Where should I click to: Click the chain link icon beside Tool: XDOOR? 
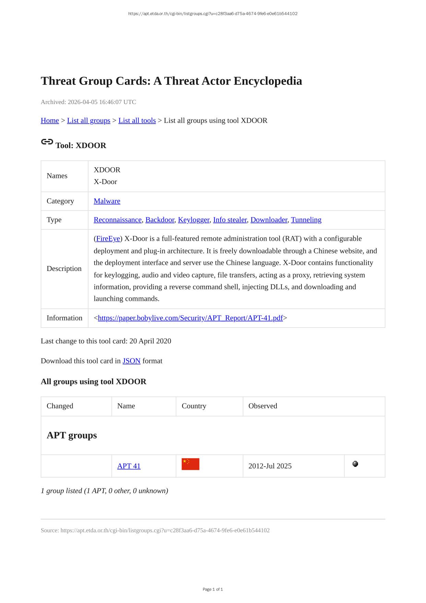click(x=47, y=142)
